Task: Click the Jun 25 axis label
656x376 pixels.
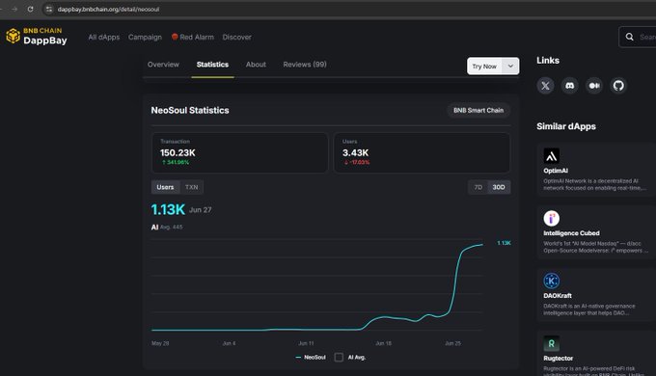Action: point(452,343)
